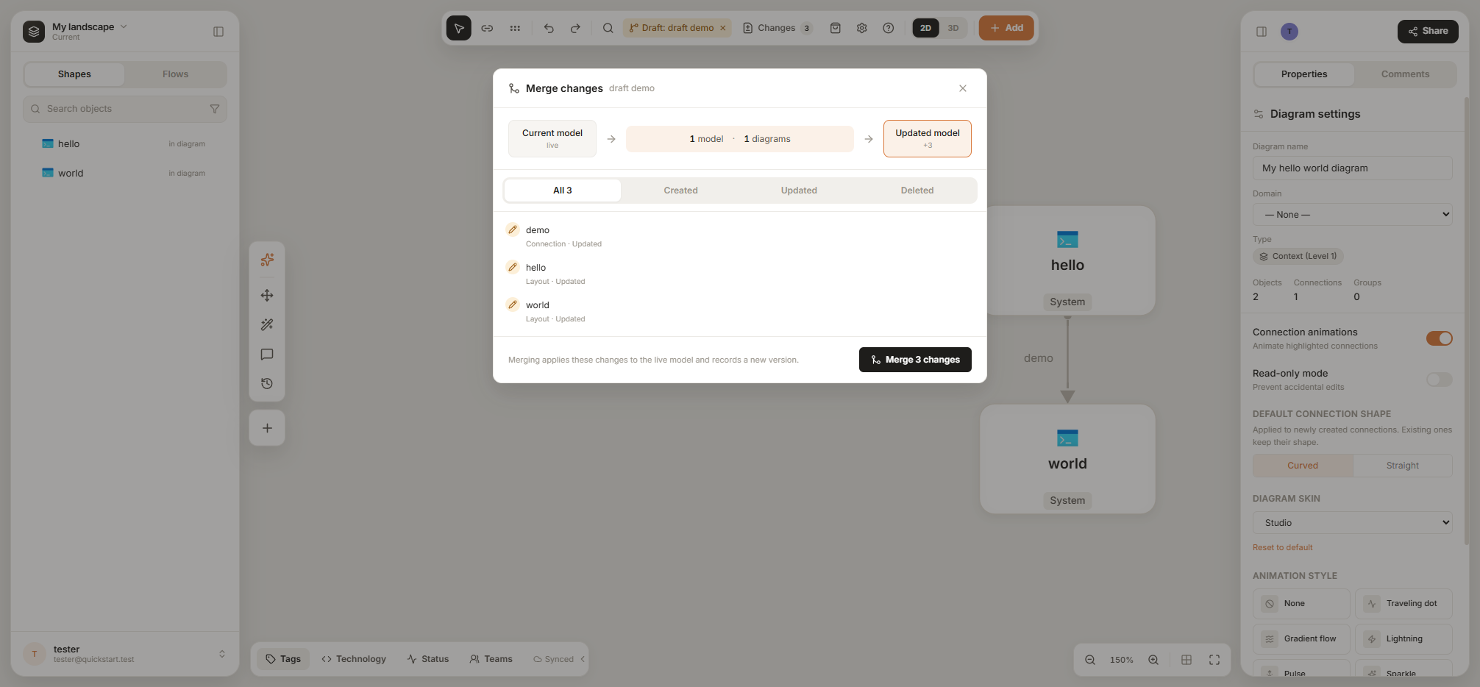Turn off Connection animations switch
This screenshot has width=1480, height=687.
click(1440, 338)
